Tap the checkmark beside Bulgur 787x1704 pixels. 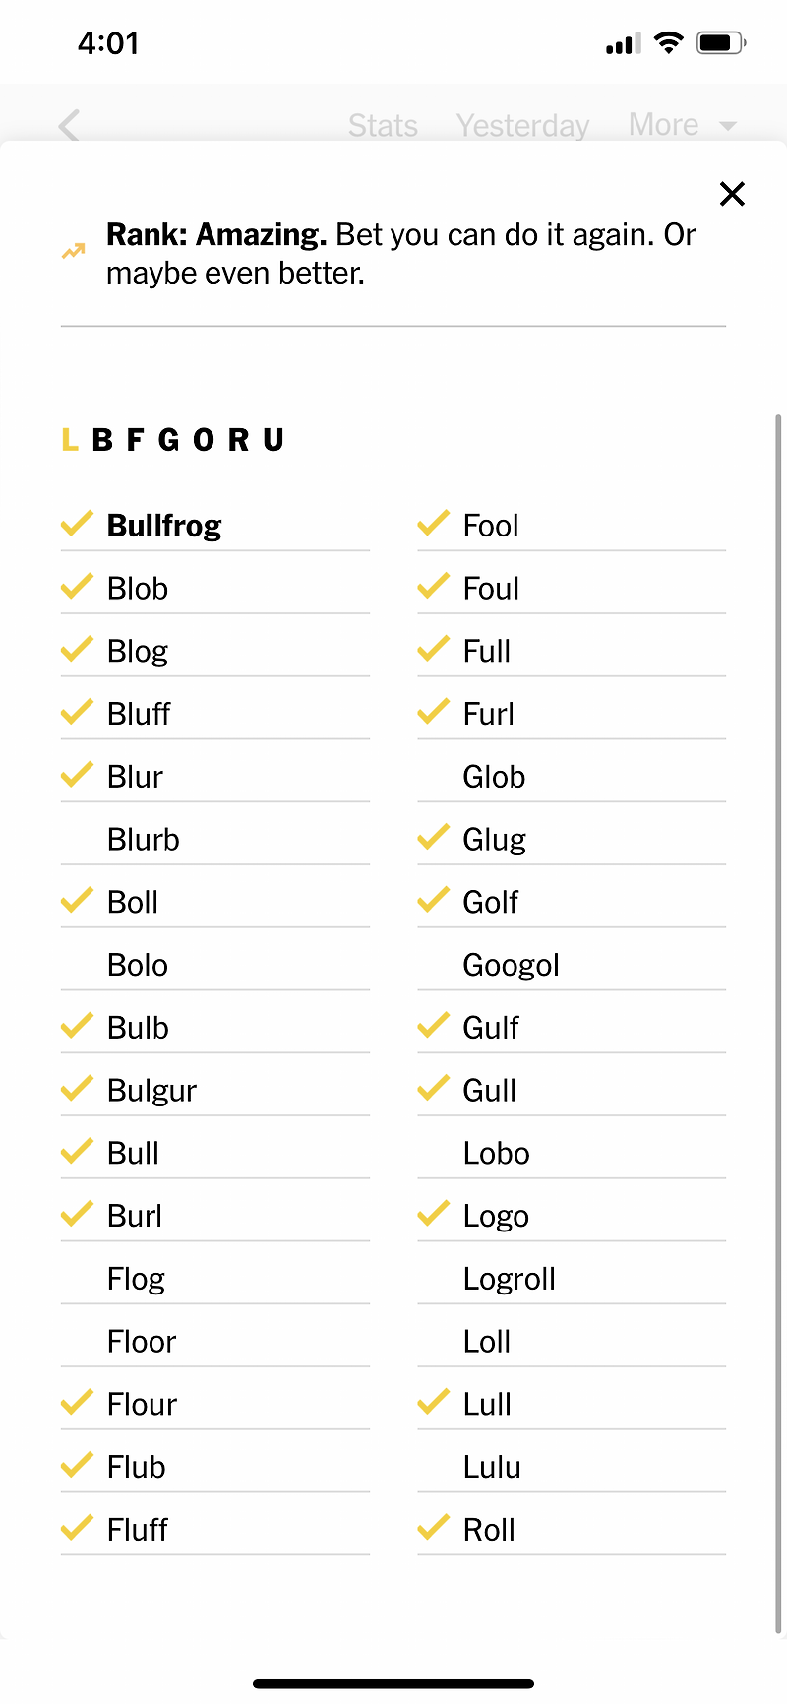point(77,1089)
